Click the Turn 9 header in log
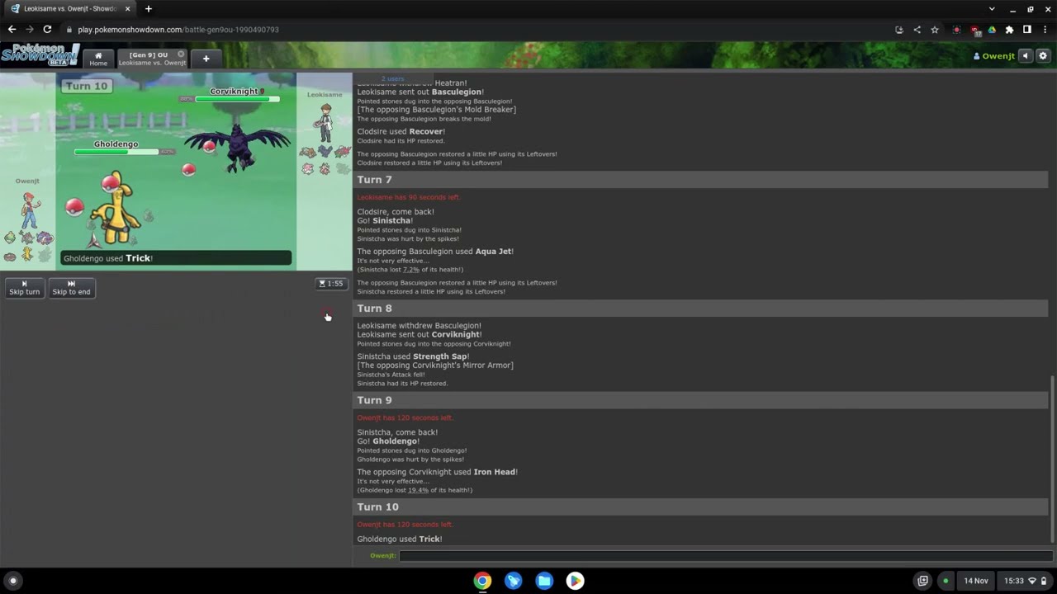The height and width of the screenshot is (594, 1057). pyautogui.click(x=700, y=400)
